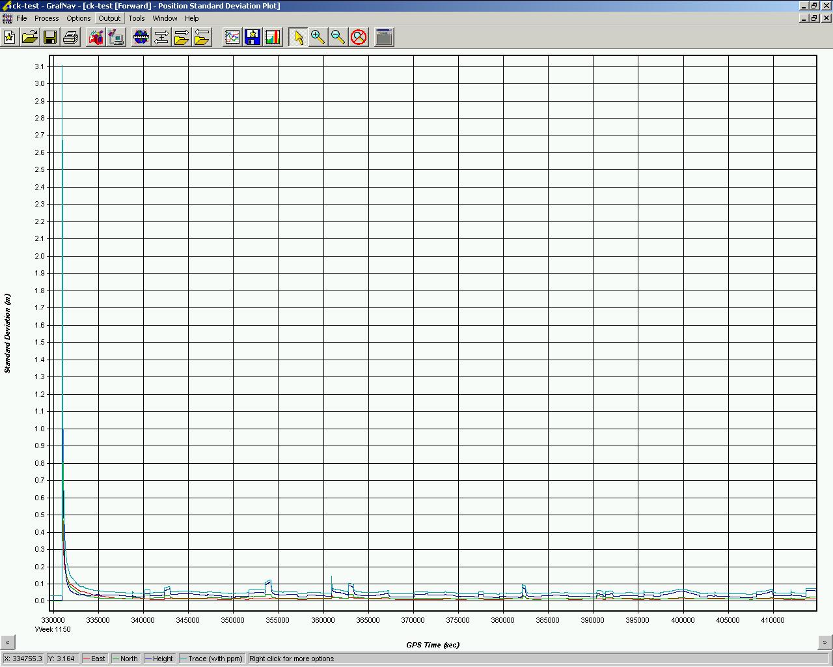Select the Zoom In magnifier tool
The width and height of the screenshot is (833, 667).
(x=318, y=37)
